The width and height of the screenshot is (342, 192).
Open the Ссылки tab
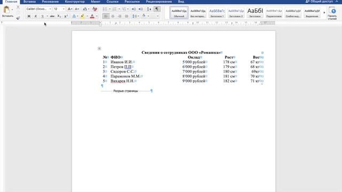pyautogui.click(x=113, y=2)
